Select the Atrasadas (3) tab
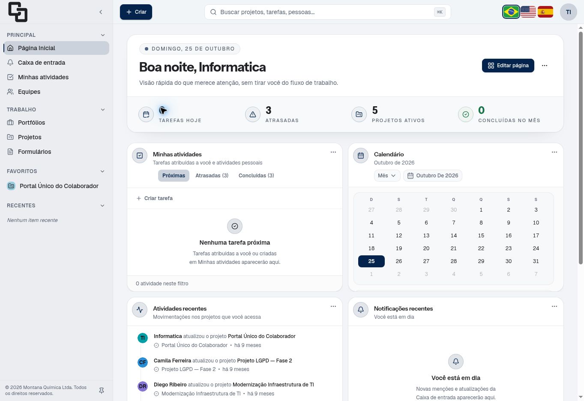 tap(212, 176)
